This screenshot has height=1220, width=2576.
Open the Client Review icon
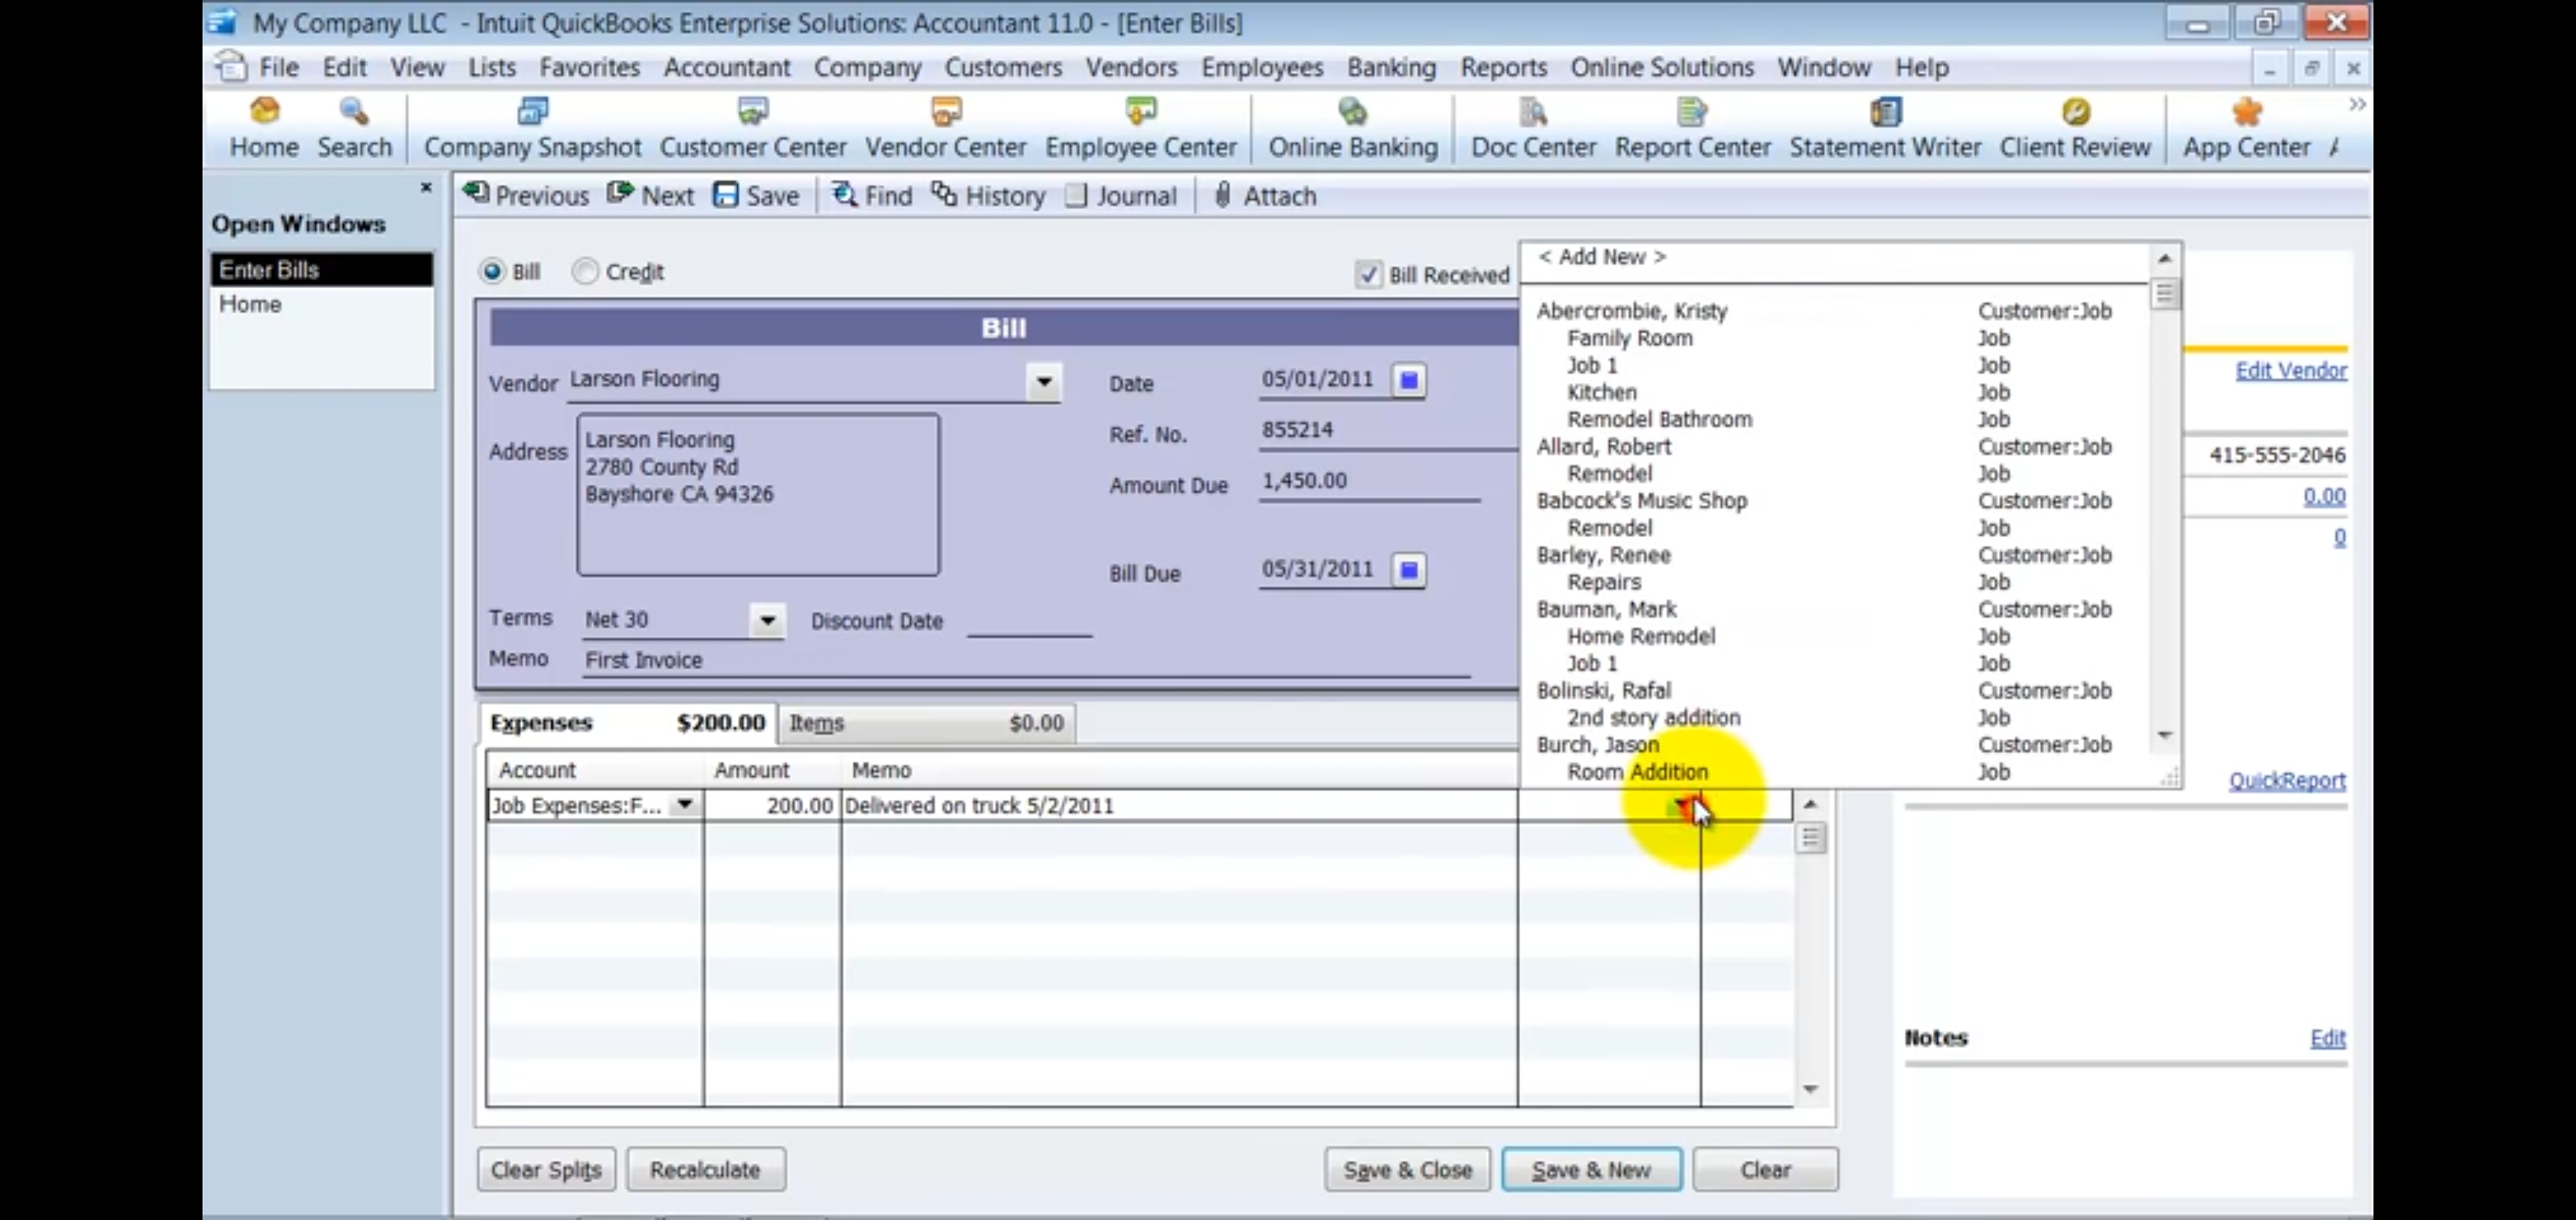2075,128
